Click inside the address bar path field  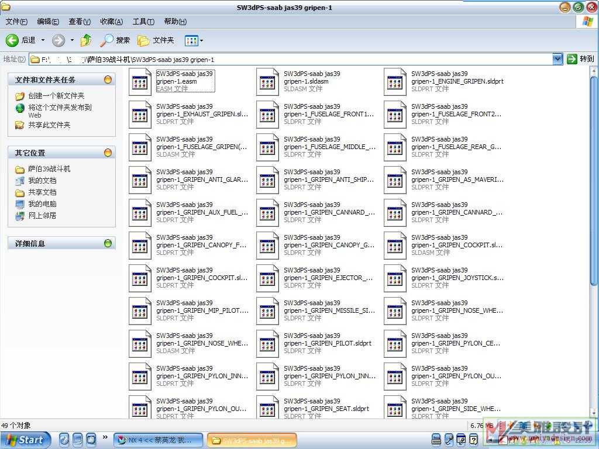[x=290, y=59]
